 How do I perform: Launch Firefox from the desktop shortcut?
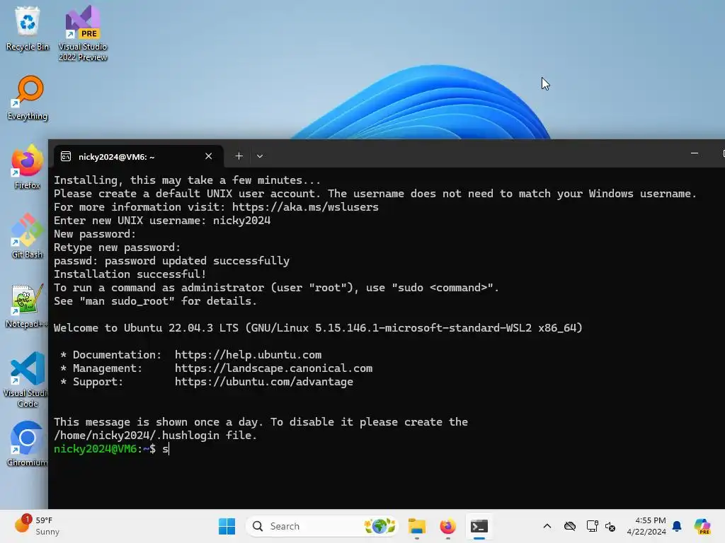27,167
